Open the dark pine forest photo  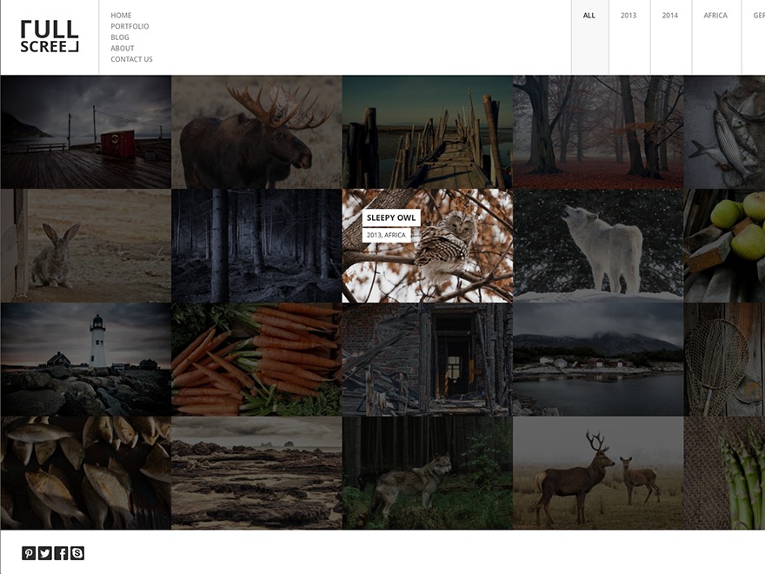(x=256, y=245)
